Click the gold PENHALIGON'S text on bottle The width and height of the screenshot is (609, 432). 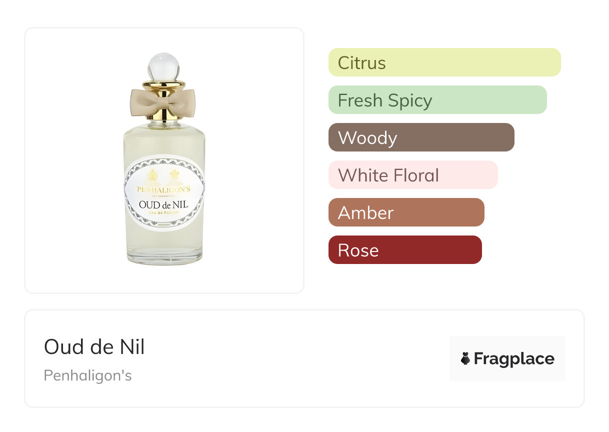coord(164,189)
